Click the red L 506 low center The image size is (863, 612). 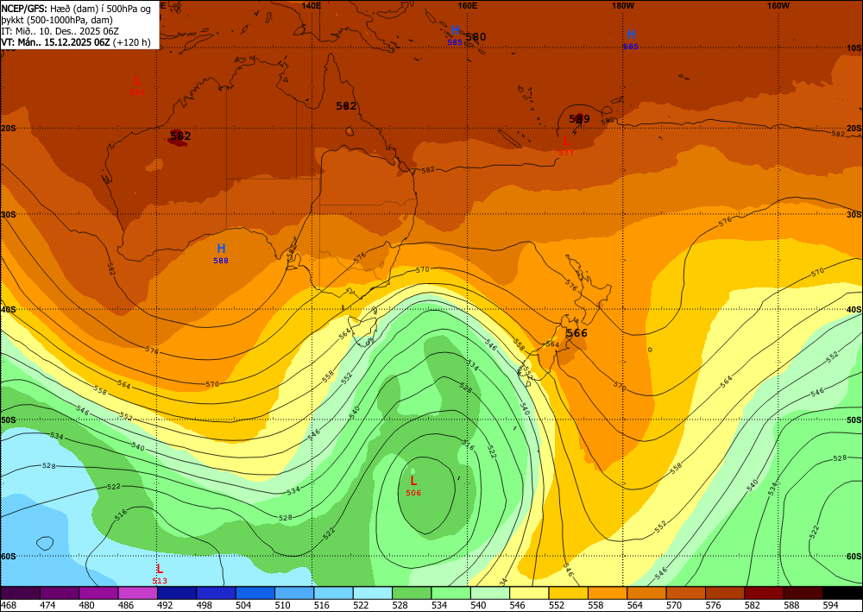click(x=413, y=485)
